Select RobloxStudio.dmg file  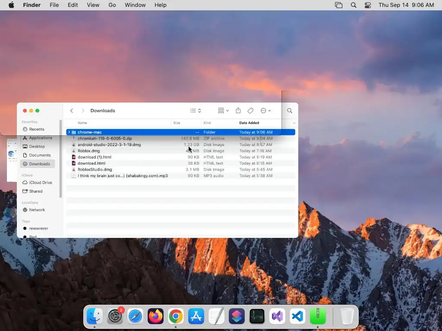tap(181, 169)
